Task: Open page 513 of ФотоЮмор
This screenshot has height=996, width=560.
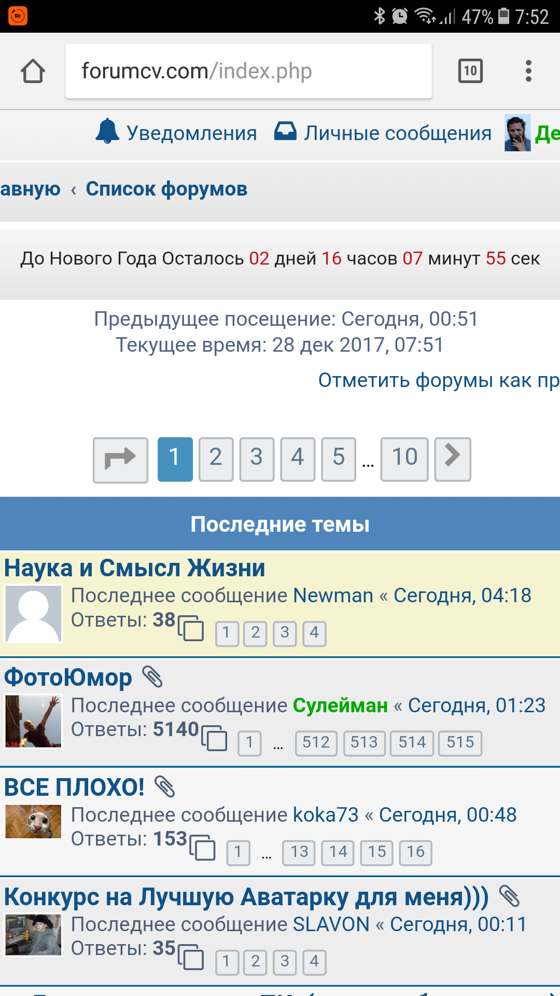Action: [x=364, y=743]
